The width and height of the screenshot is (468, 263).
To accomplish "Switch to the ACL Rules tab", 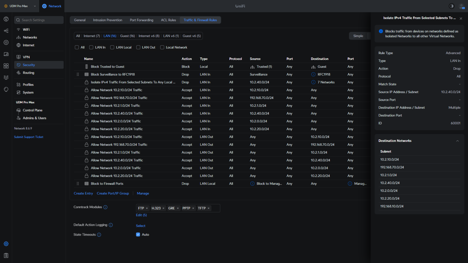I will point(168,20).
